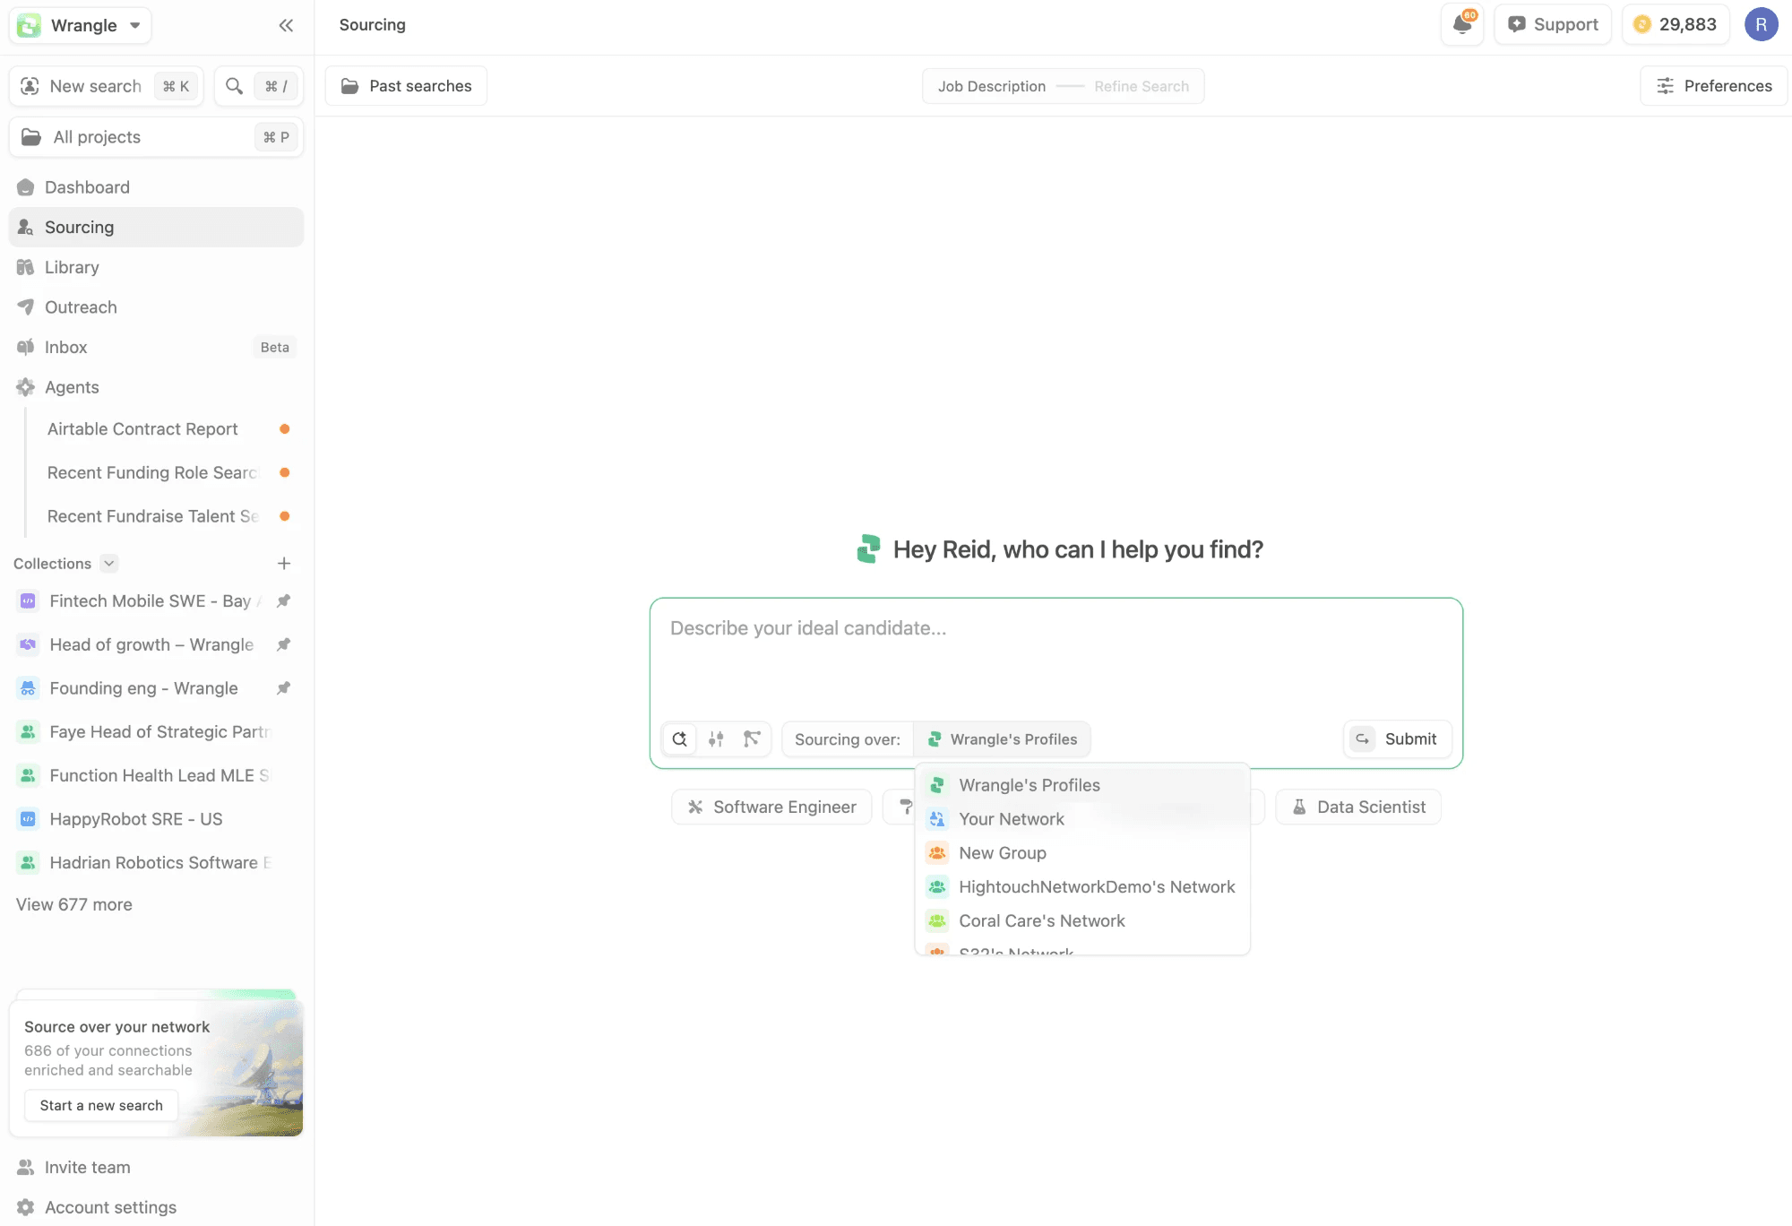Image resolution: width=1792 pixels, height=1226 pixels.
Task: Add a new collection with plus icon
Action: [284, 564]
